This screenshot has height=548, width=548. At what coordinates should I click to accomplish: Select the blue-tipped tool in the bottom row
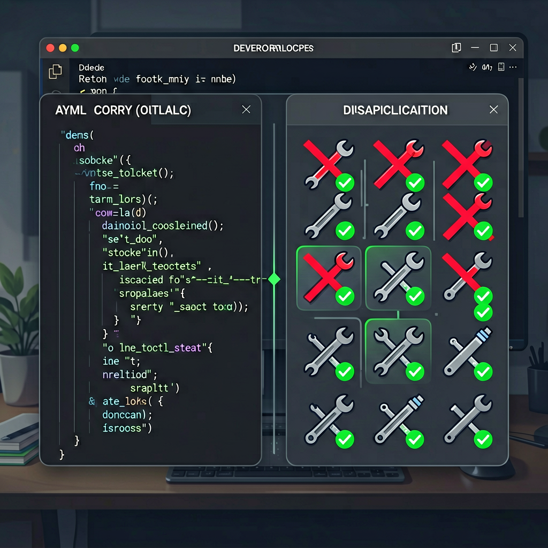399,421
